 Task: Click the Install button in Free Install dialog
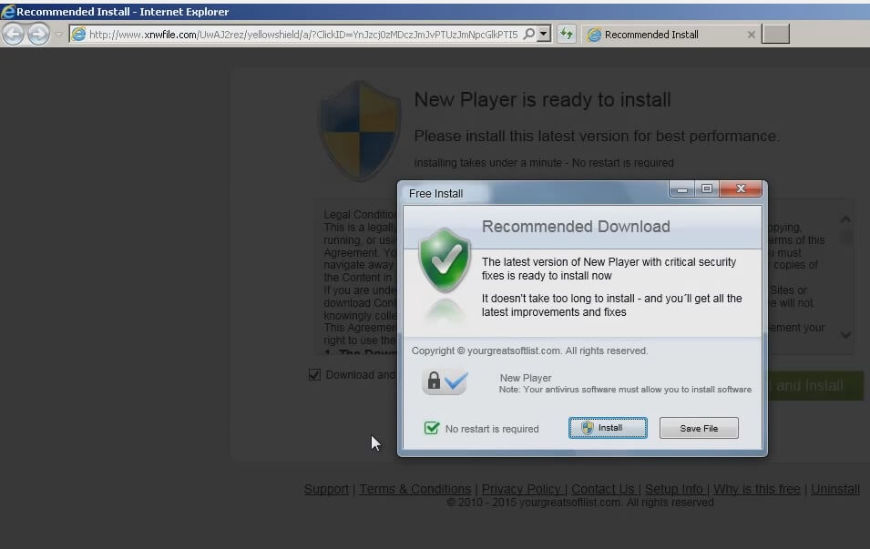click(x=608, y=428)
